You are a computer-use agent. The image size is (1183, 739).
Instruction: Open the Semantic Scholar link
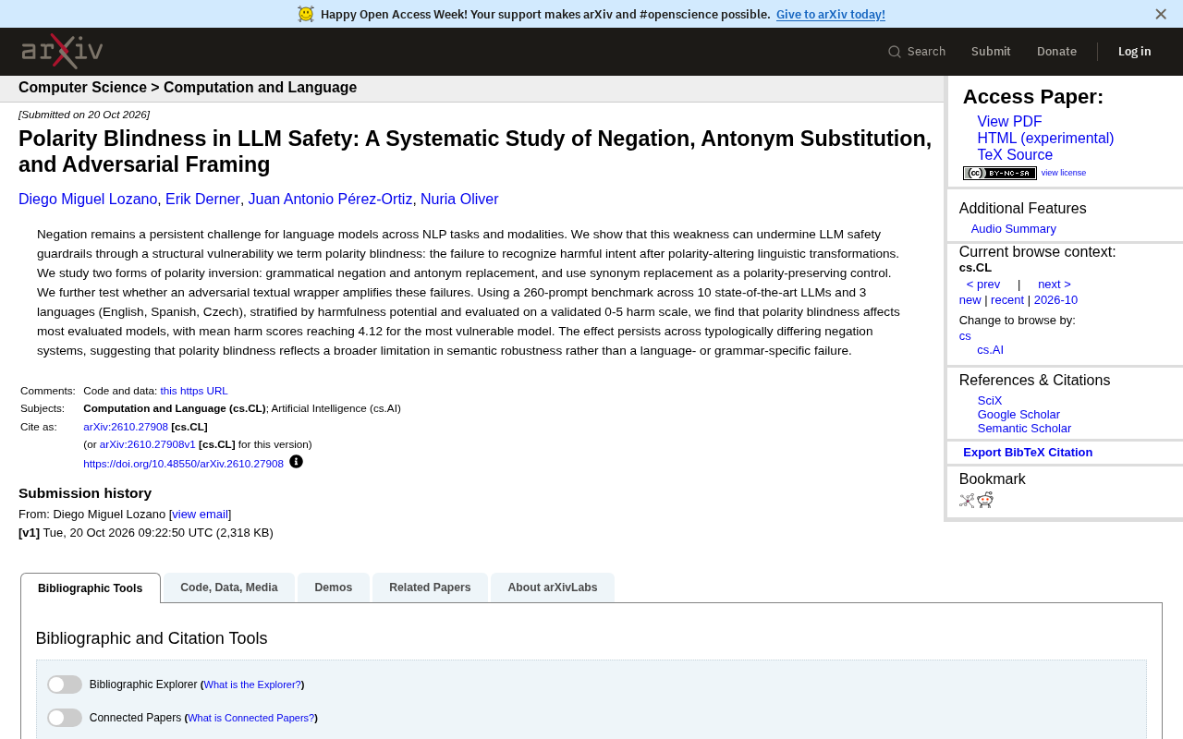(x=1024, y=429)
